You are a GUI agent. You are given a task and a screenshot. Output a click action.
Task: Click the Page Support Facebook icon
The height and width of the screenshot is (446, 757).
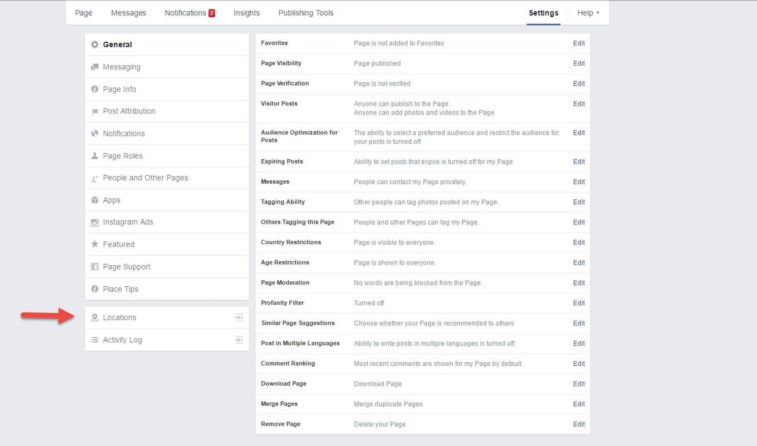coord(95,267)
